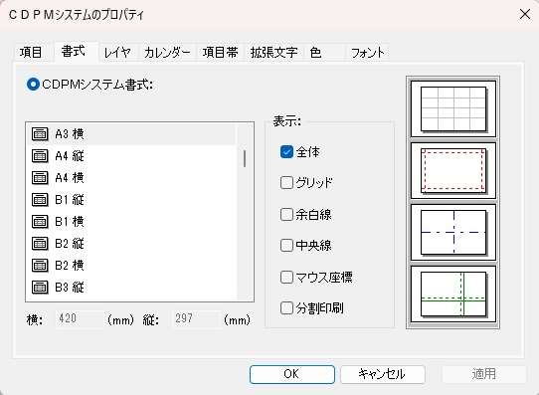Click the paper icon beside A4 縦
Viewport: 539px width, 395px height.
pos(40,156)
